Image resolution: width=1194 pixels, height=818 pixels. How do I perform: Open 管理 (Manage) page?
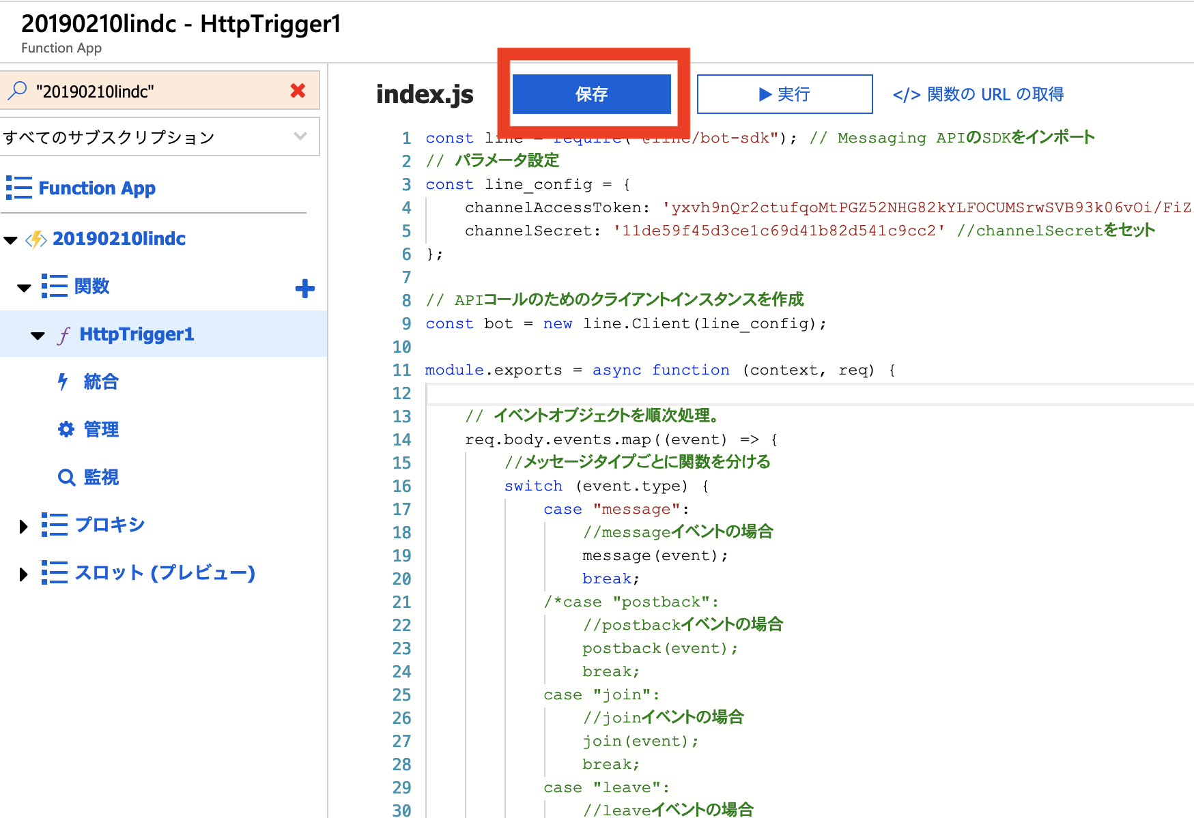point(101,430)
